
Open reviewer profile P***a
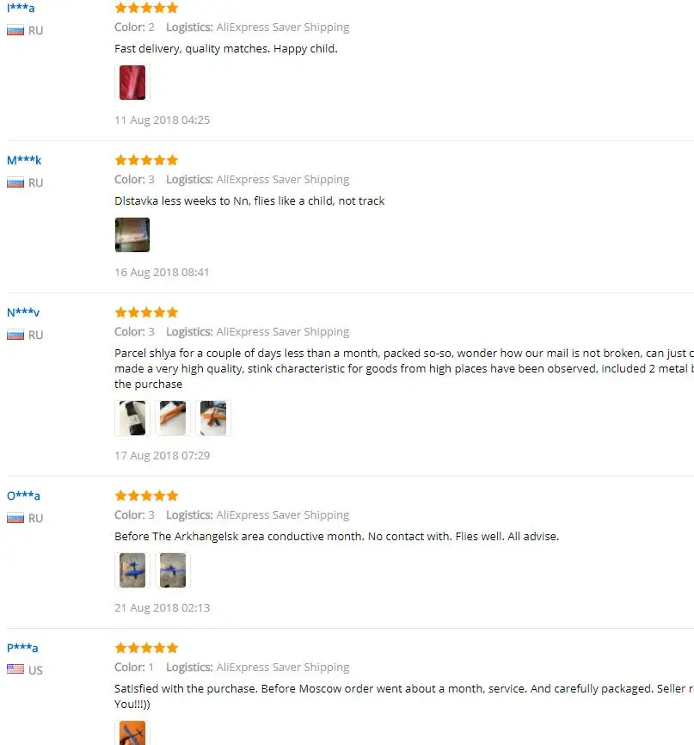22,648
